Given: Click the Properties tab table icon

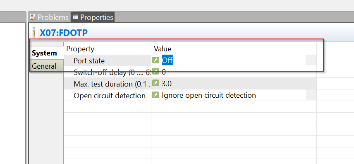Looking at the screenshot, I should 75,17.
